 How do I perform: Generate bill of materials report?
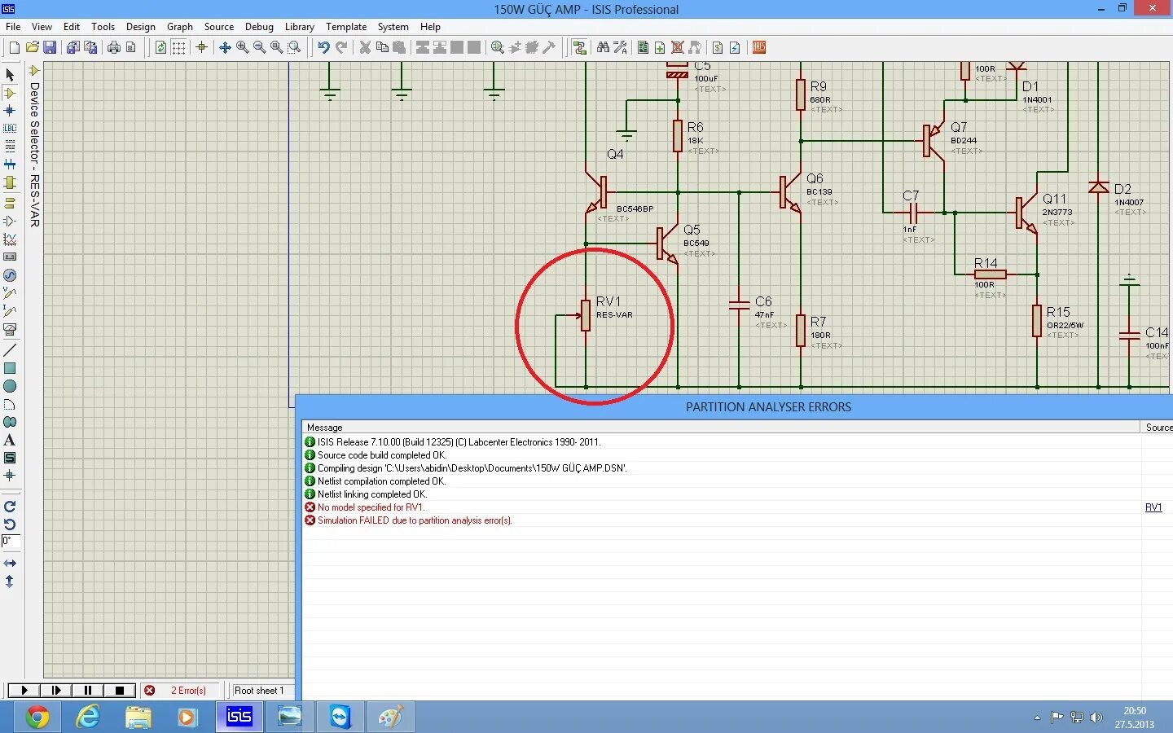click(x=718, y=48)
